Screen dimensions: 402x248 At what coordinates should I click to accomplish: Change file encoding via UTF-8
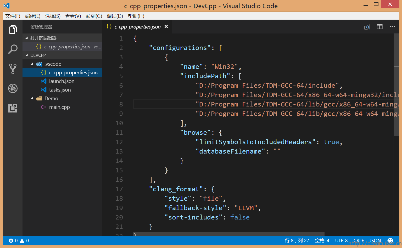tap(341, 241)
